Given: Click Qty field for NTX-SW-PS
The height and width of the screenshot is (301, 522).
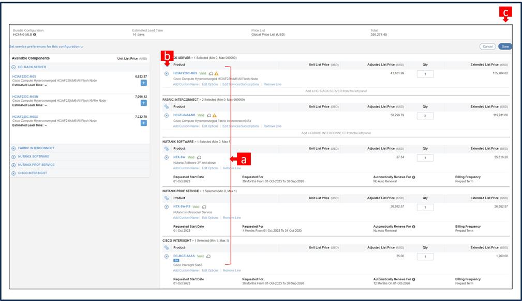Looking at the screenshot, I should click(425, 208).
